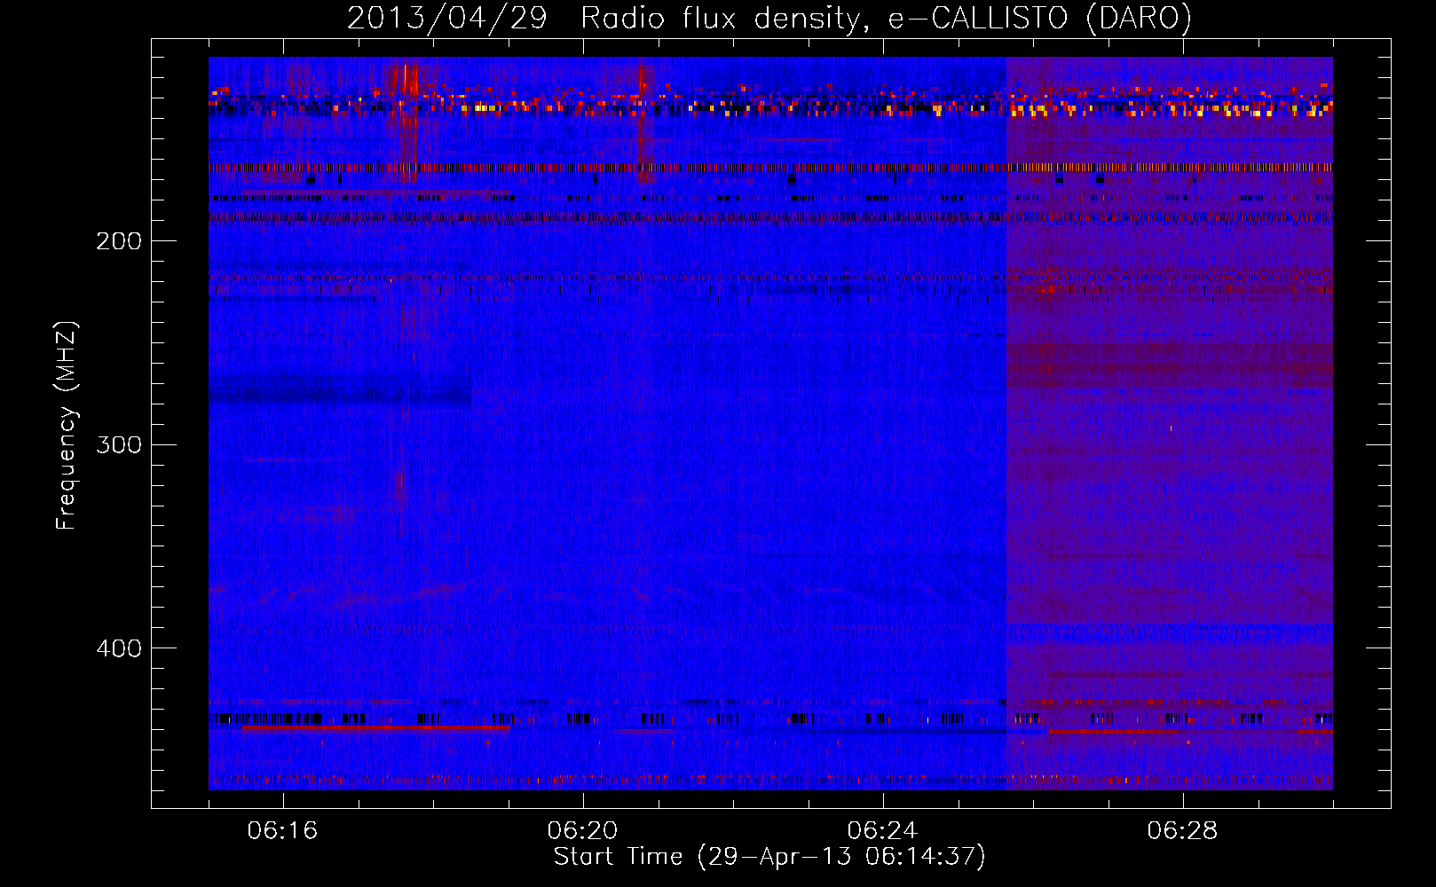Image resolution: width=1436 pixels, height=887 pixels.
Task: Click the 06:16 time tick label
Action: pyautogui.click(x=282, y=831)
